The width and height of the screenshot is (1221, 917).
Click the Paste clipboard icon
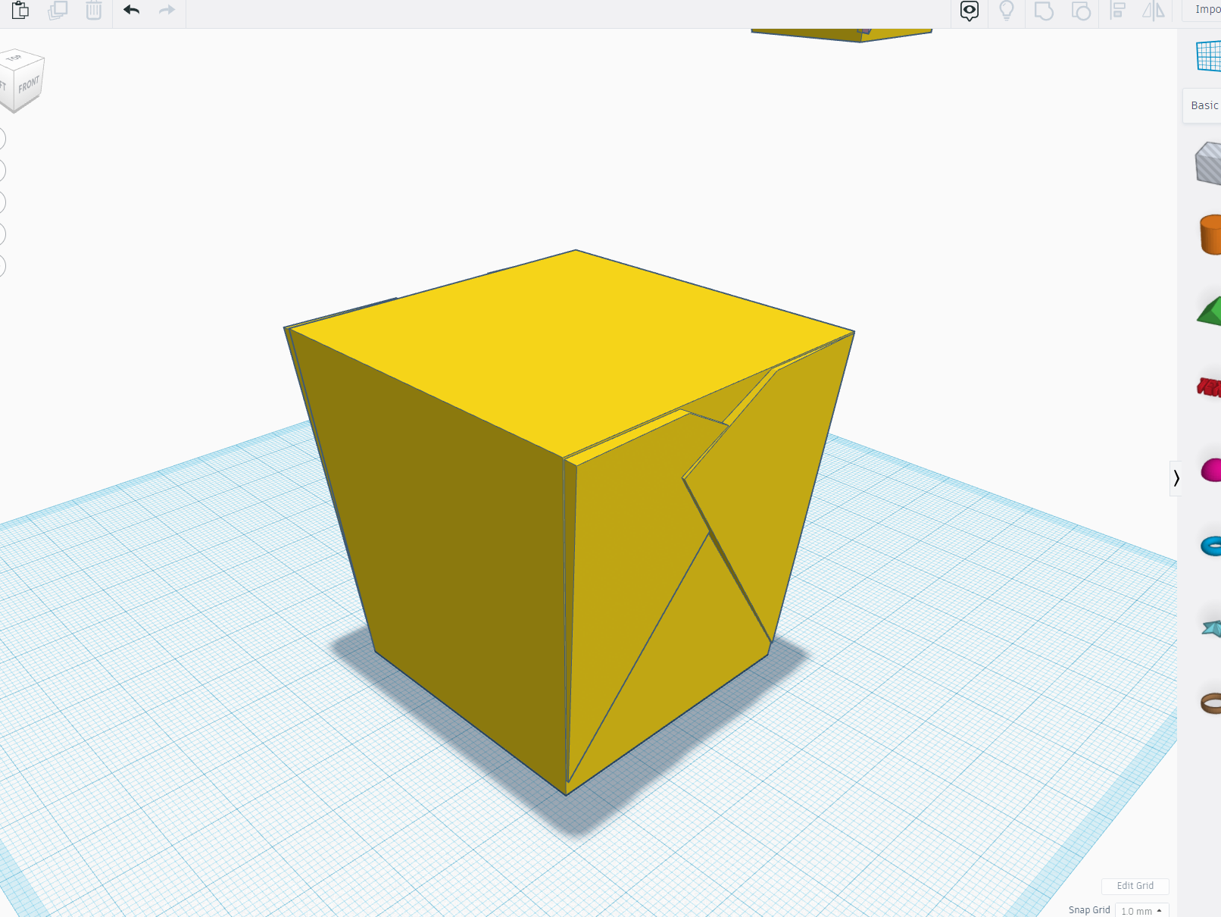pos(20,10)
